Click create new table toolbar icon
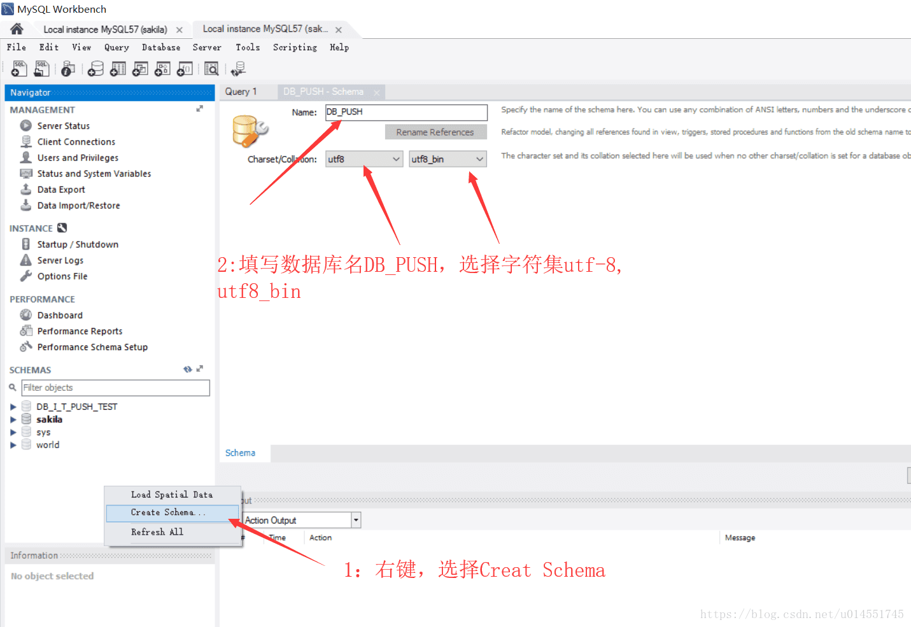 click(x=118, y=69)
